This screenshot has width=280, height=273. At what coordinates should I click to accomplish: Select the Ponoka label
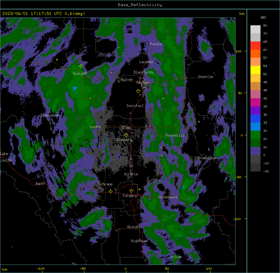156,44
